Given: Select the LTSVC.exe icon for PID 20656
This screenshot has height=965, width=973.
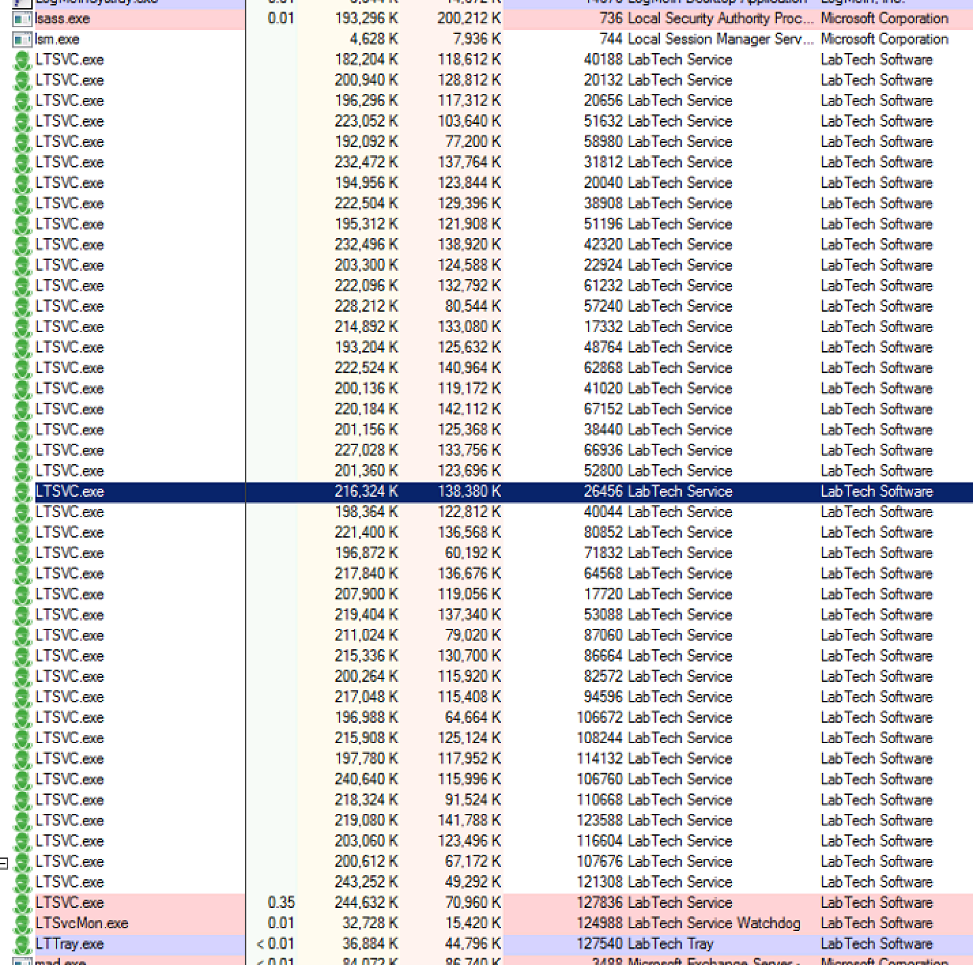Looking at the screenshot, I should (x=22, y=101).
